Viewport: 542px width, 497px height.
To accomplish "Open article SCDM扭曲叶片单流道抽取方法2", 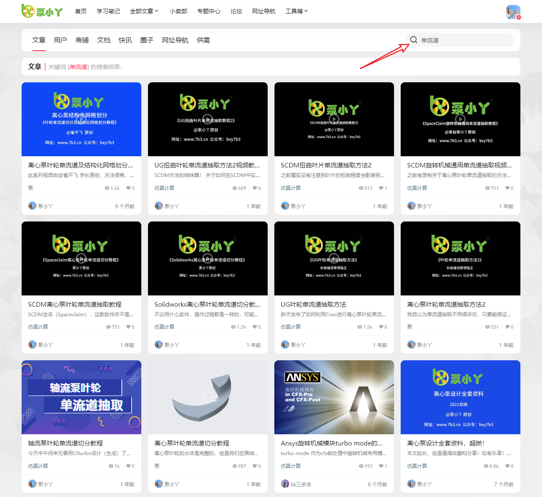I will coord(326,165).
